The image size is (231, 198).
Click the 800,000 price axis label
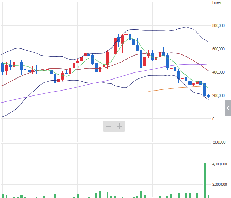[218, 25]
